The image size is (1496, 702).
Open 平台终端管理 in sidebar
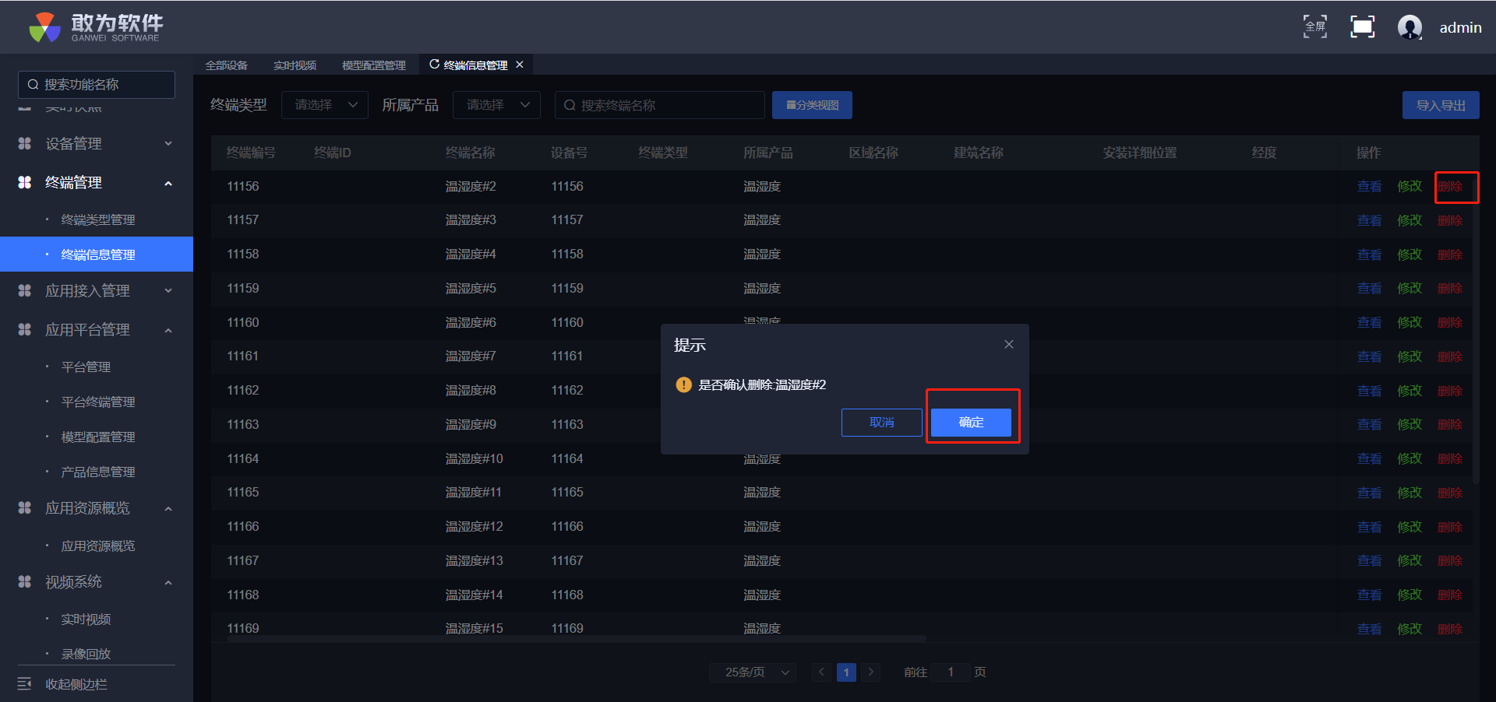(98, 402)
